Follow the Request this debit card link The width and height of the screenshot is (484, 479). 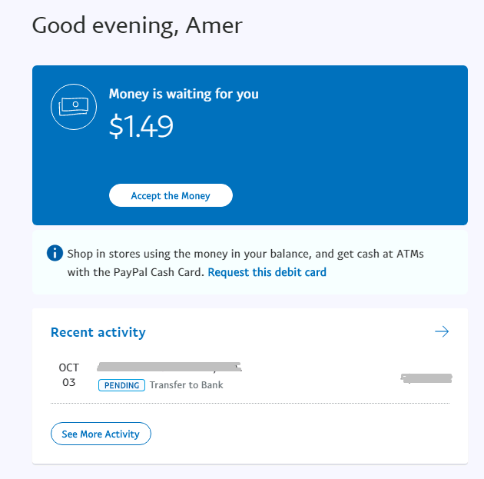pos(267,272)
